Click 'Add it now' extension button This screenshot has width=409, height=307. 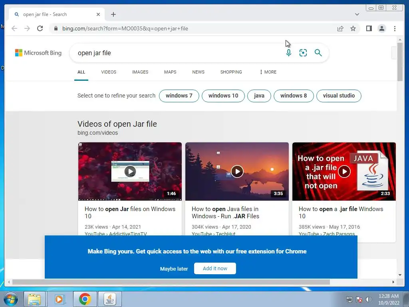[215, 268]
